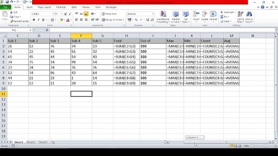Click the Fill button

pyautogui.click(x=225, y=16)
